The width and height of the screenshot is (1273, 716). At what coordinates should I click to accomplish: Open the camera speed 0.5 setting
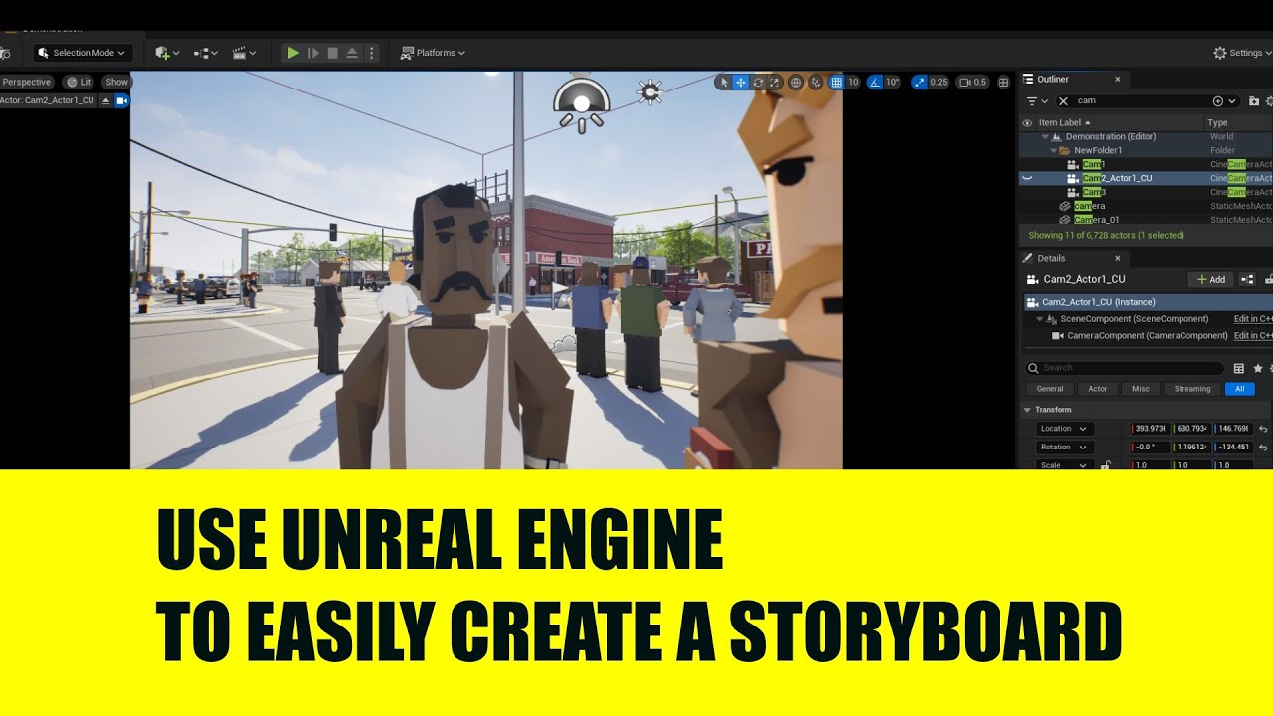coord(972,82)
